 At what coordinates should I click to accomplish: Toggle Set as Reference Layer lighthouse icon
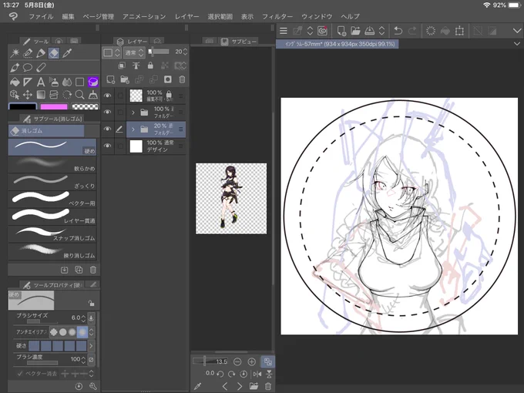(x=136, y=65)
